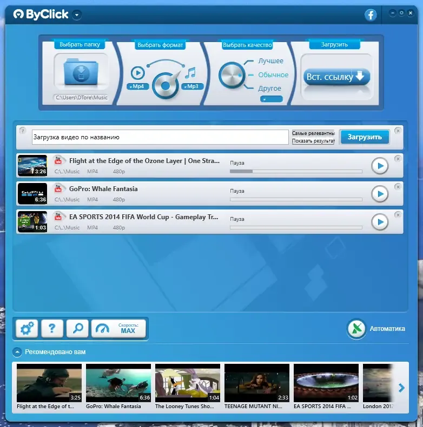Remove the GoPro Whale Fantasia download
Image resolution: width=423 pixels, height=427 pixels.
tap(398, 187)
